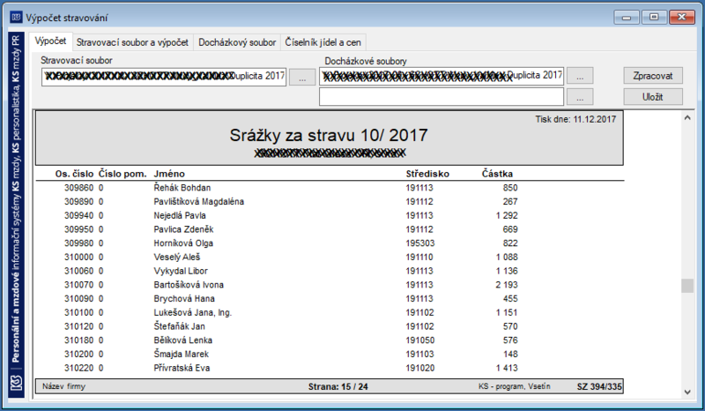Select the name Pavlištíková Magdaléna
The width and height of the screenshot is (705, 411).
[199, 202]
